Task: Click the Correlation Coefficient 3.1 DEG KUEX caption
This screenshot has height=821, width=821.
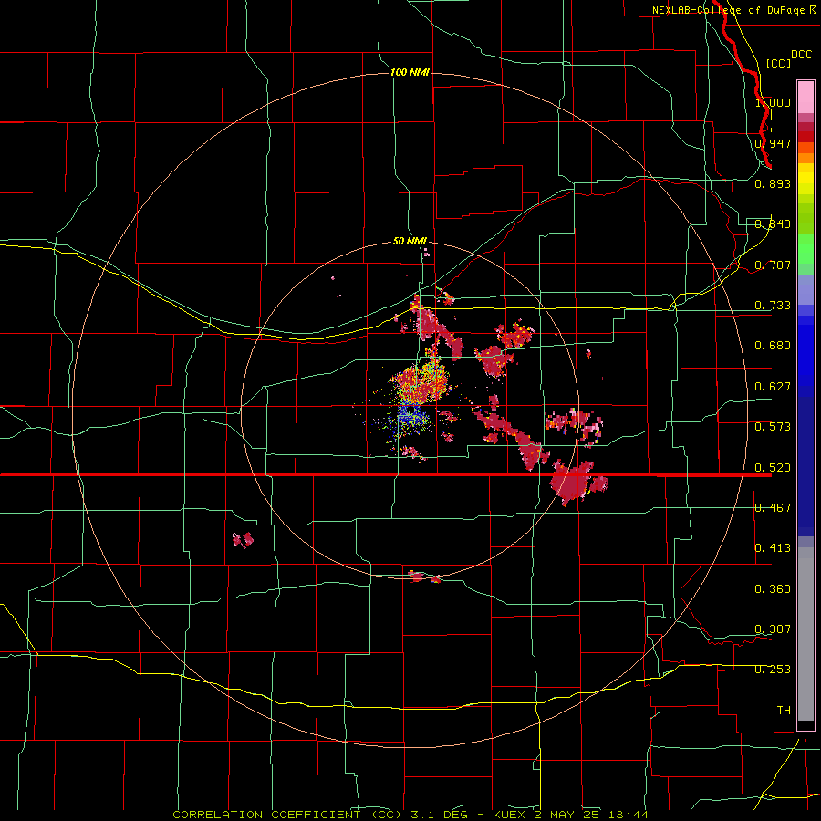Action: click(410, 815)
